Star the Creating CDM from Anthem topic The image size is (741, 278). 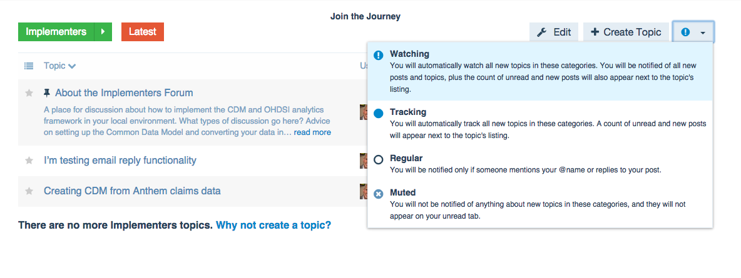point(29,191)
